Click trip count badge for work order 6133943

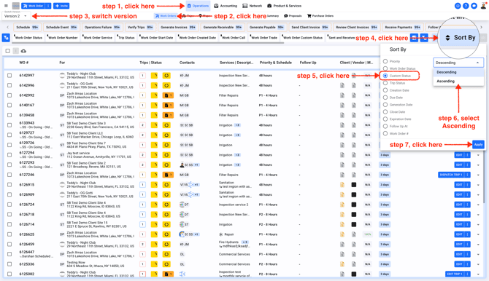coord(142,125)
